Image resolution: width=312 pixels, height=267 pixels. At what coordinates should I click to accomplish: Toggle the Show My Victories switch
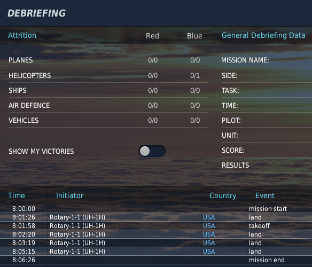(x=152, y=151)
